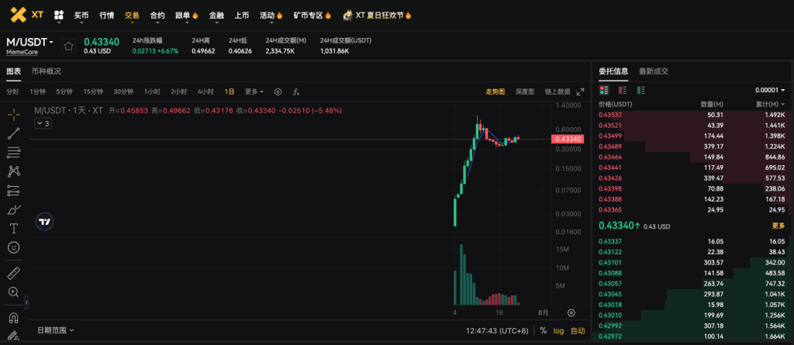Click the TradingView logo badge
The height and width of the screenshot is (345, 794).
[44, 222]
